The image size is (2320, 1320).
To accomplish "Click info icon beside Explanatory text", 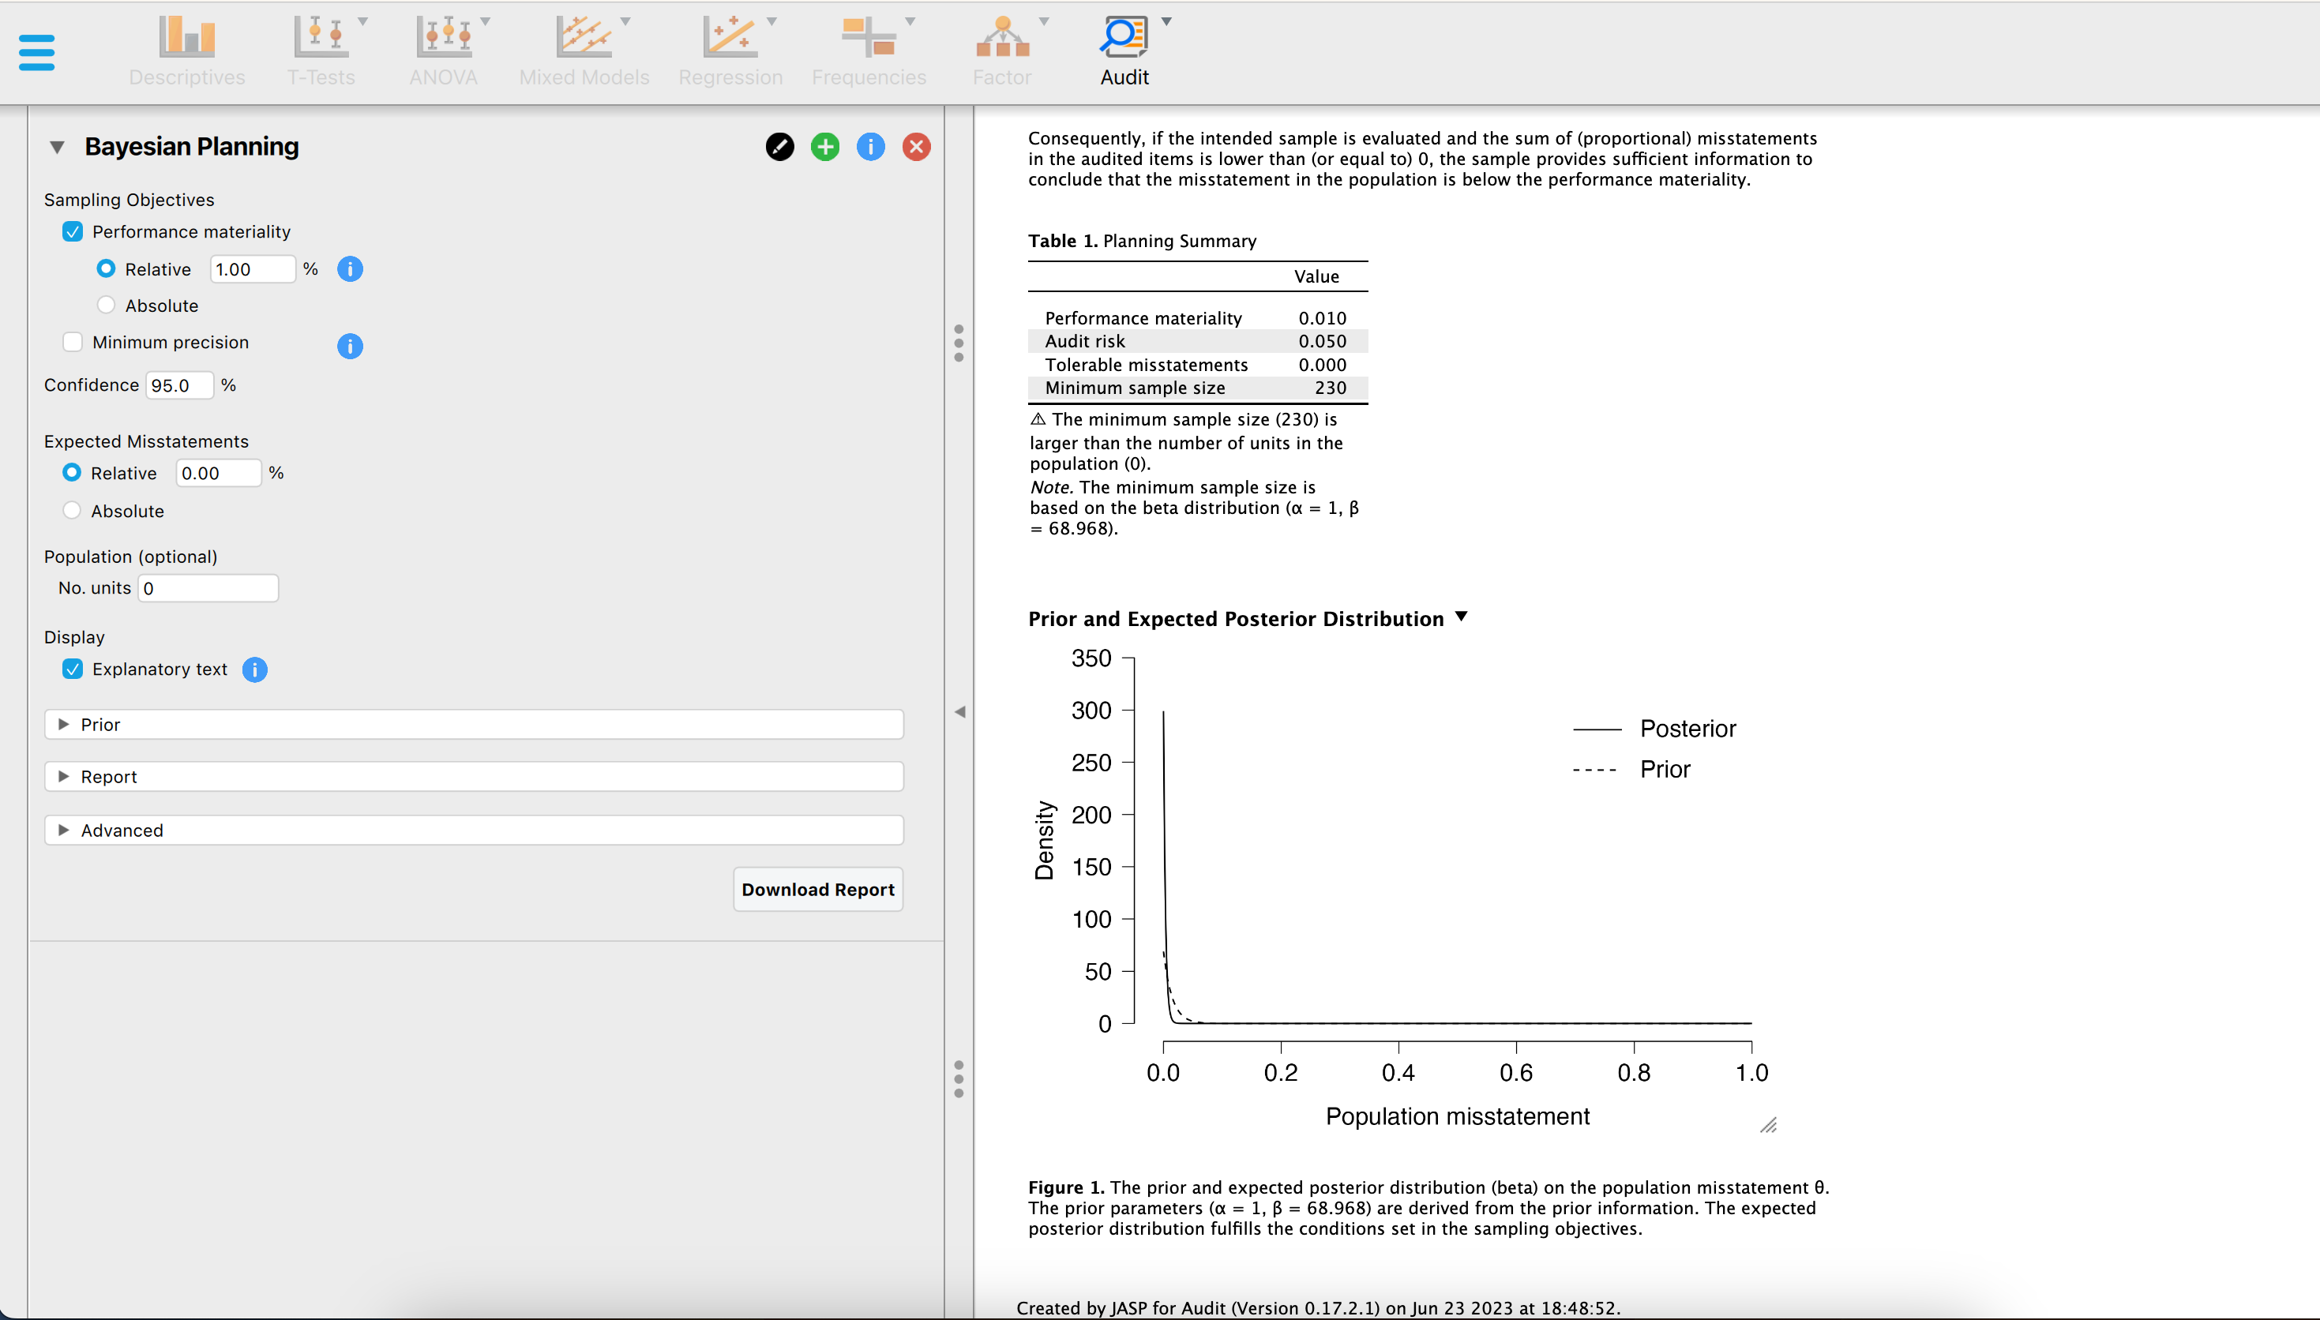I will pos(255,670).
